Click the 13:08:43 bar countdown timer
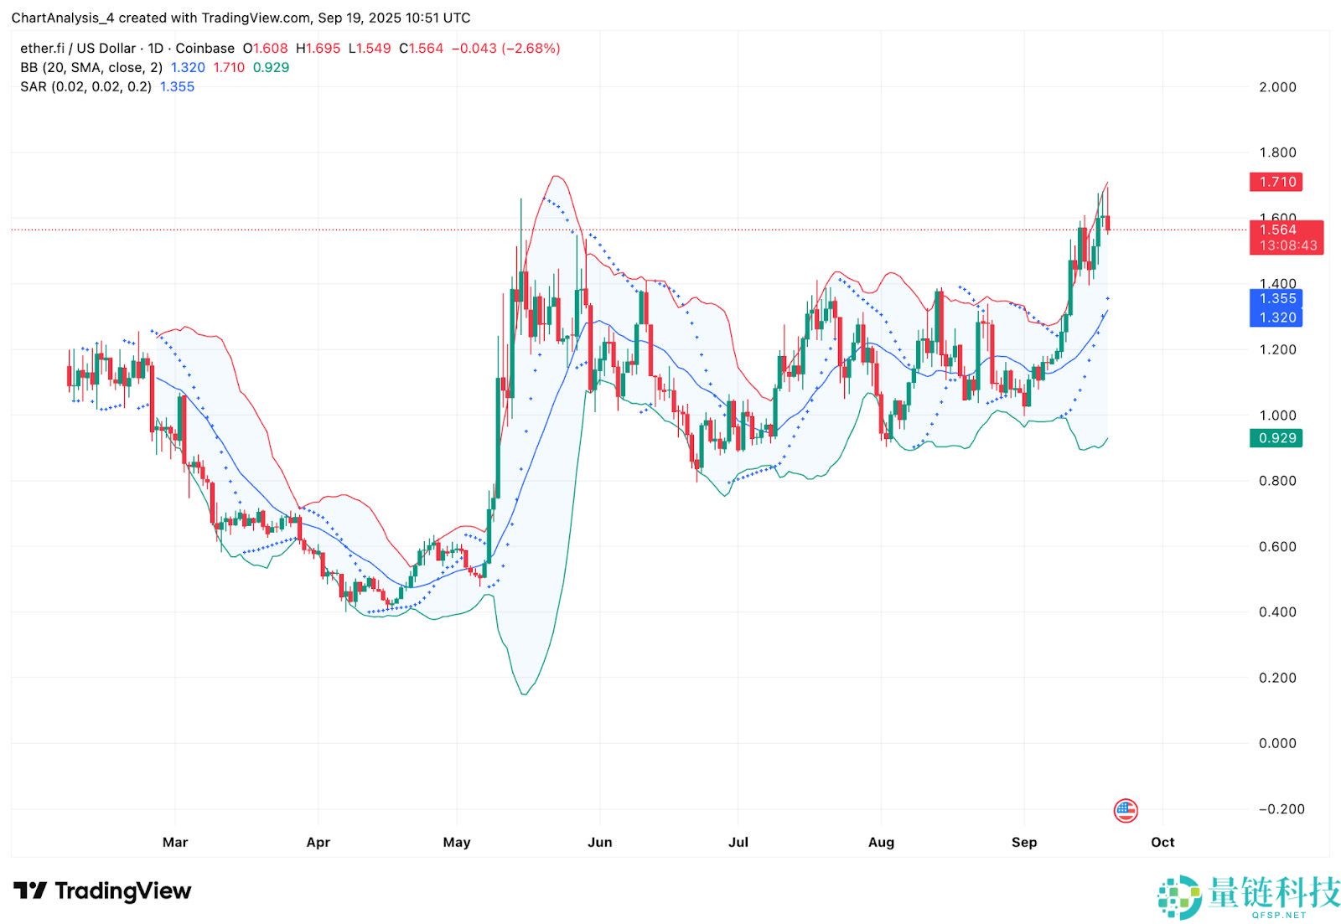 pyautogui.click(x=1287, y=245)
